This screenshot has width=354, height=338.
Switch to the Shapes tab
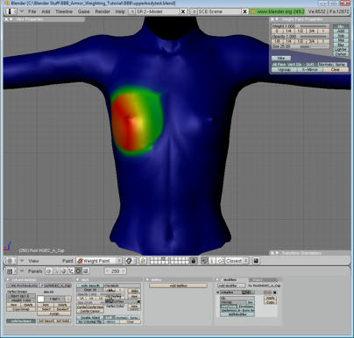click(263, 279)
